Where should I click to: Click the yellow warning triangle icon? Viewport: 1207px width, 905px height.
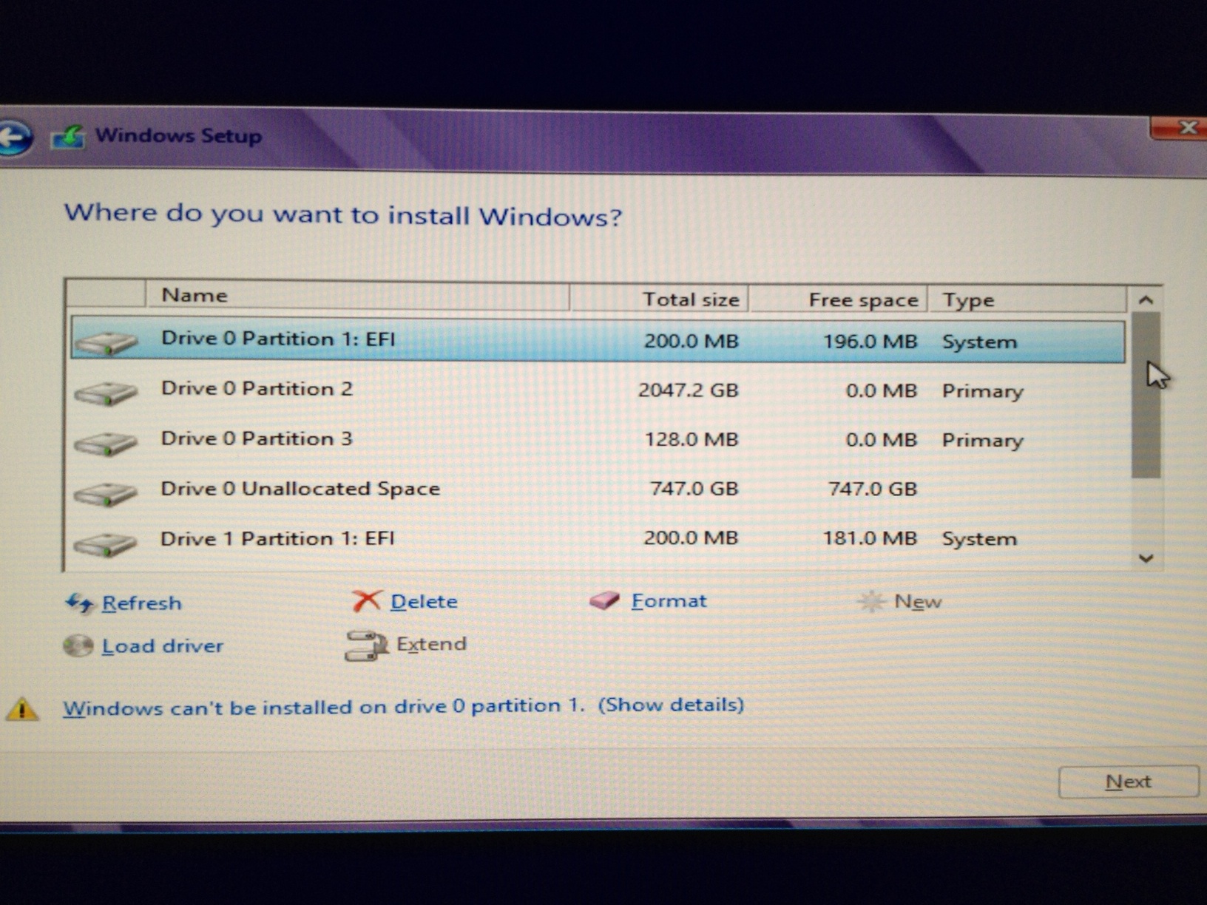pos(22,708)
